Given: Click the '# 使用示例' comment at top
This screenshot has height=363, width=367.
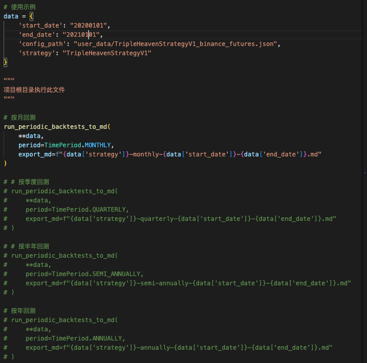Looking at the screenshot, I should [19, 7].
